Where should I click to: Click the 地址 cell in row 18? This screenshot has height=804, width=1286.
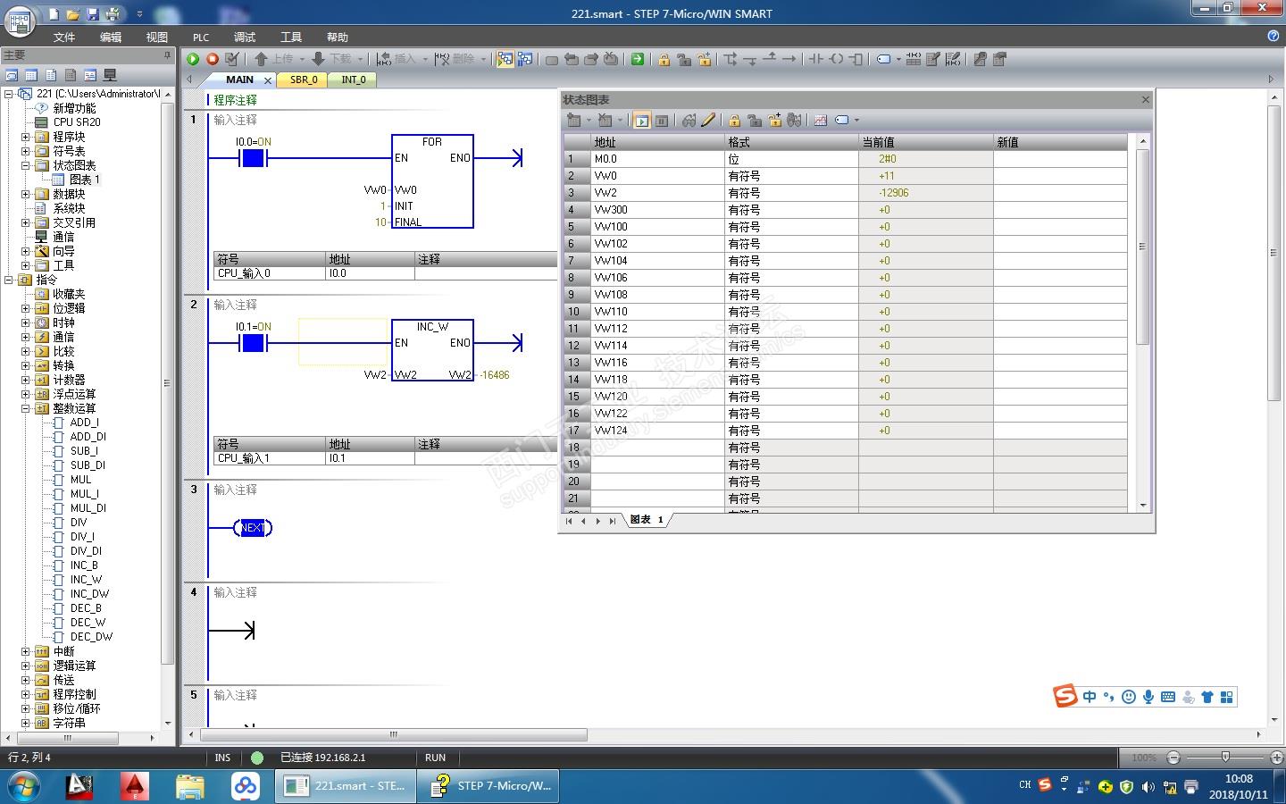click(x=657, y=448)
